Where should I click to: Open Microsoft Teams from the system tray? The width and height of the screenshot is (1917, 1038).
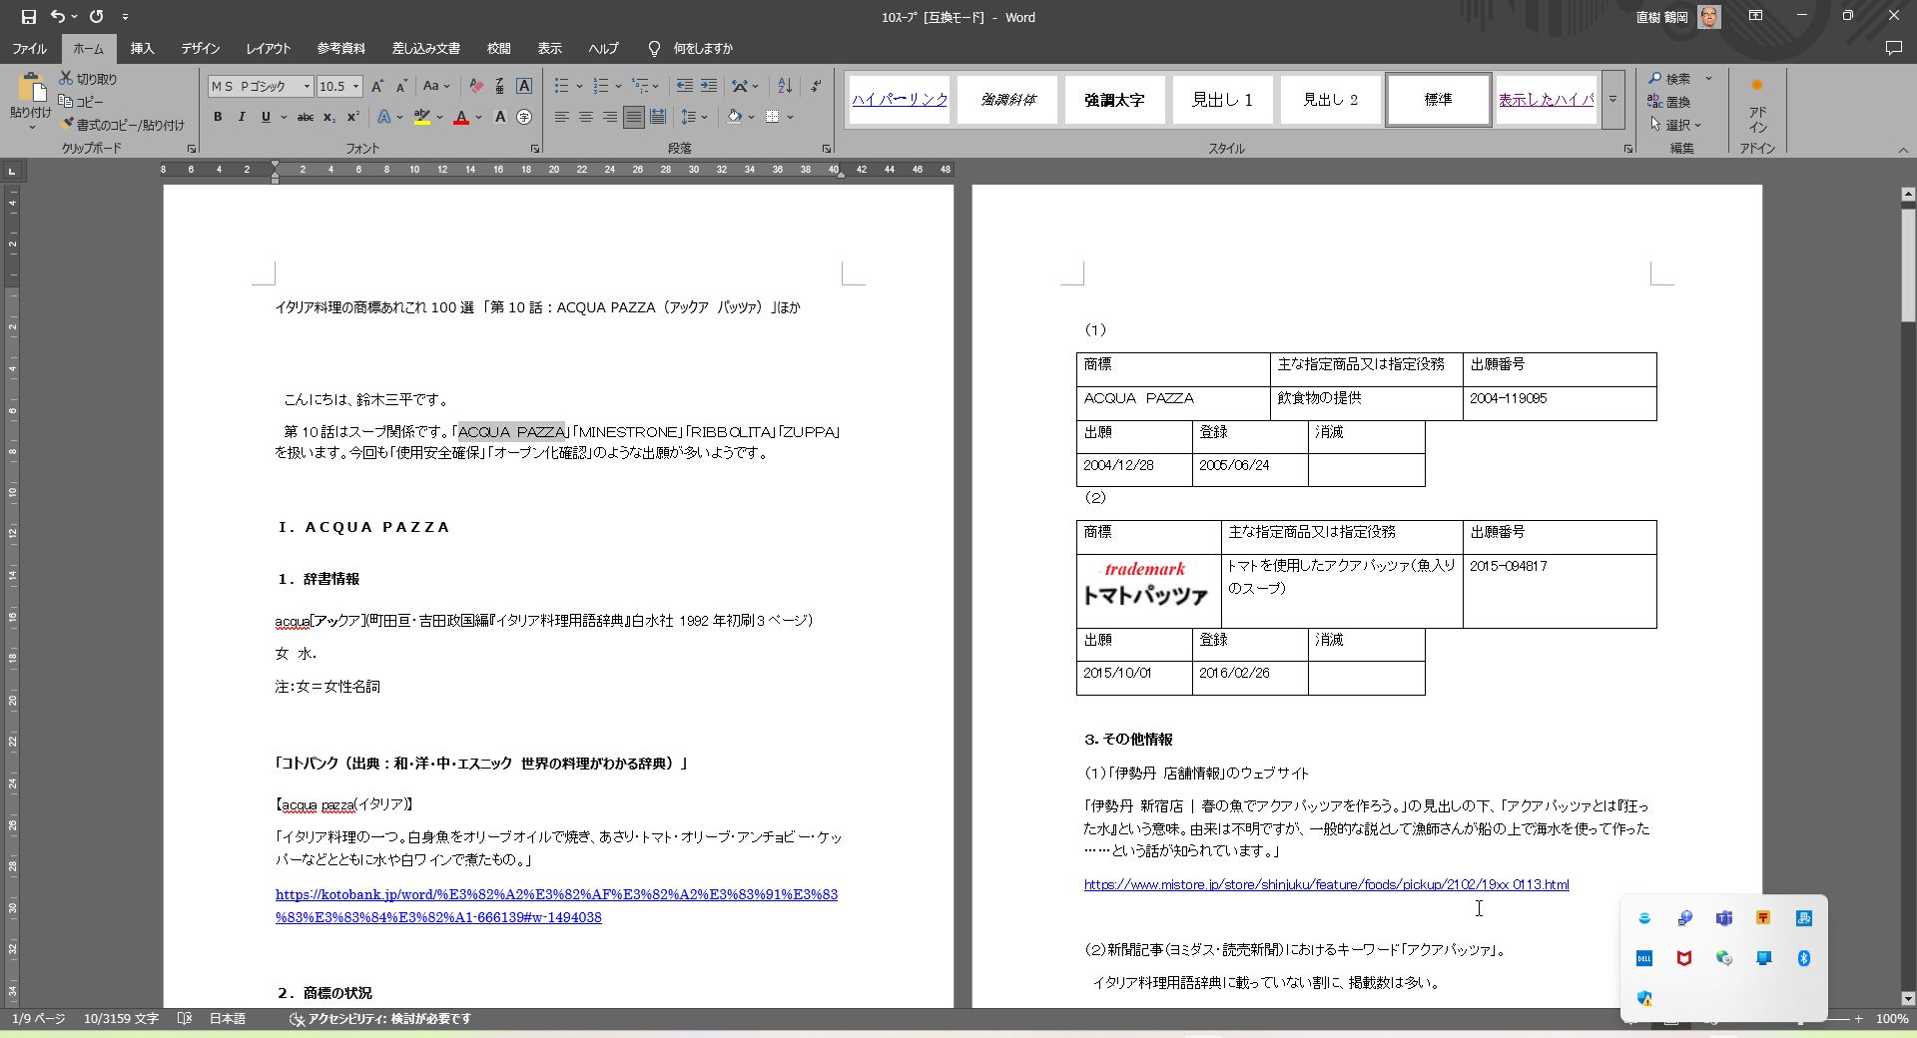point(1723,918)
